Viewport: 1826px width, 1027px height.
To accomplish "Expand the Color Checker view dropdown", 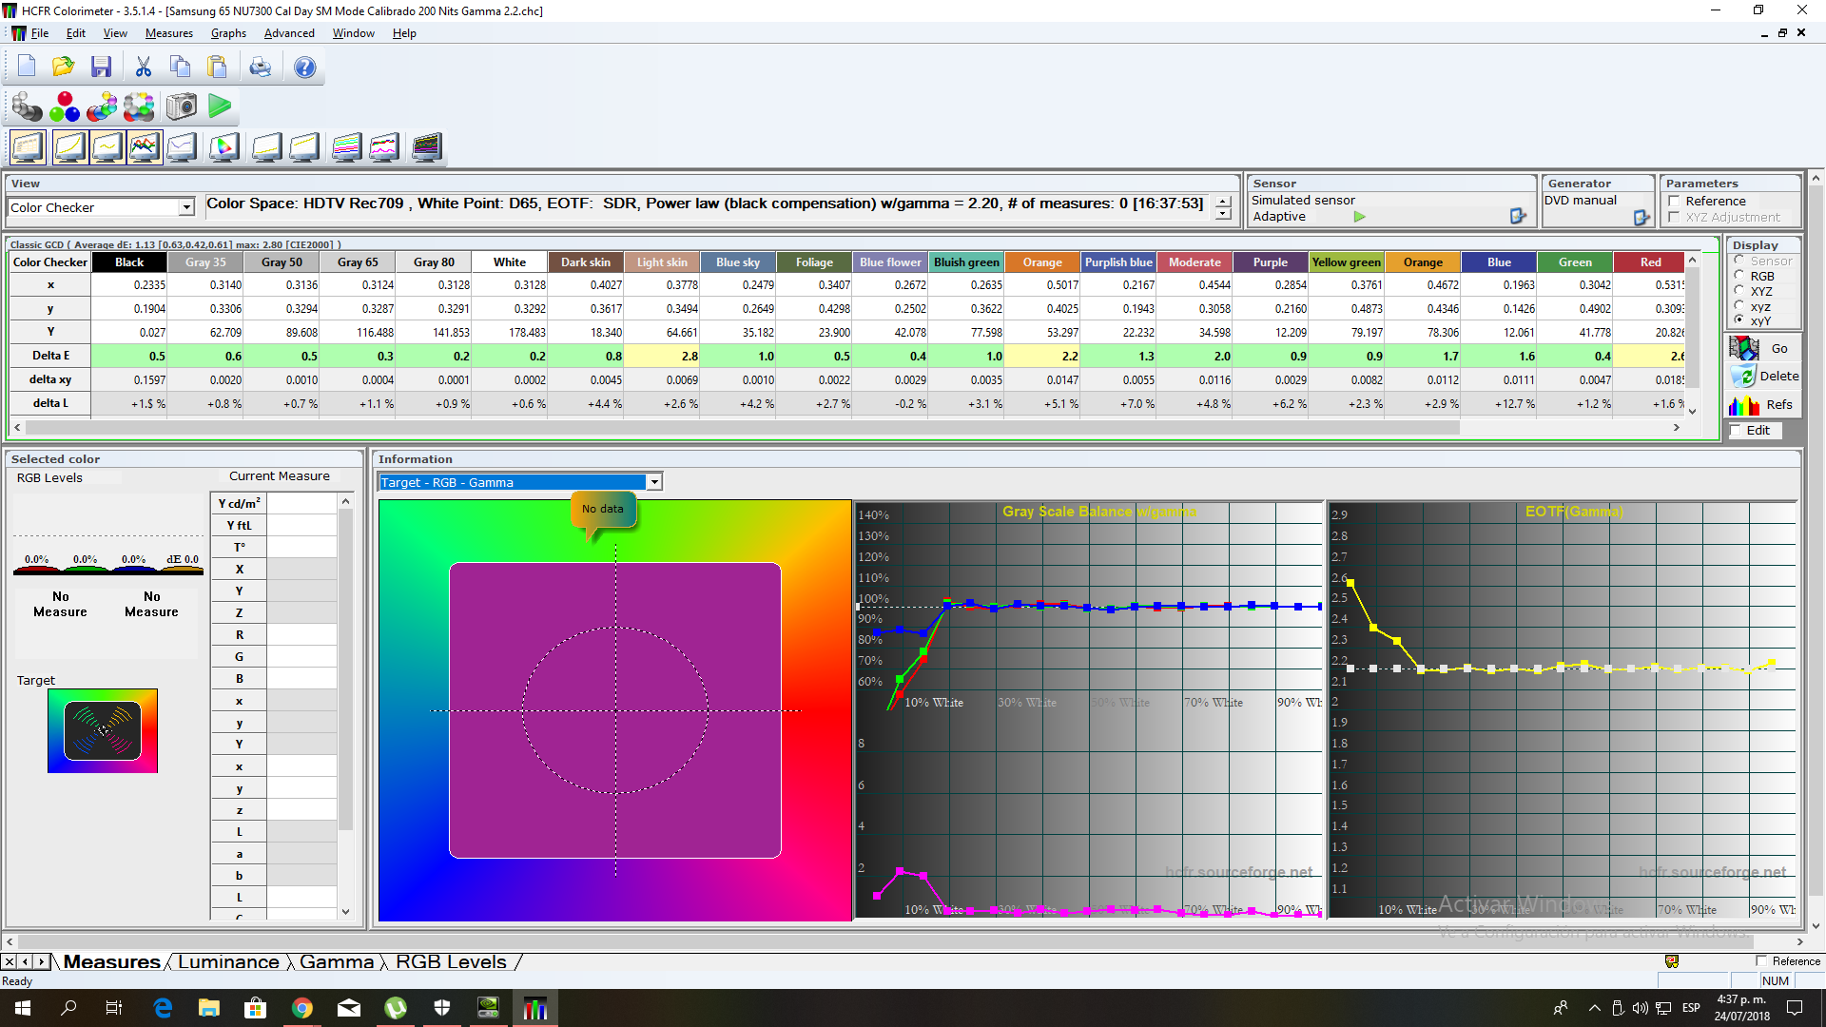I will [186, 207].
